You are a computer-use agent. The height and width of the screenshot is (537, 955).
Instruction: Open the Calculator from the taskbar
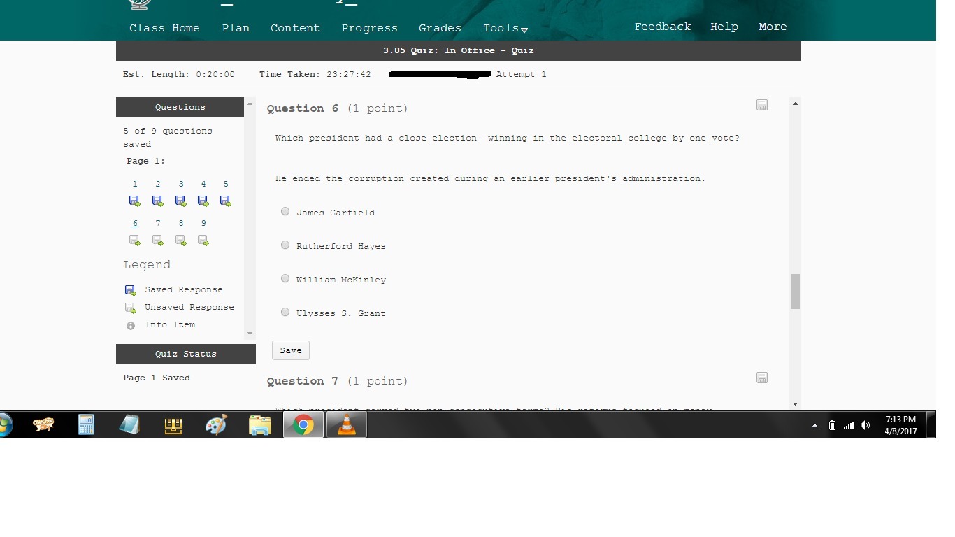[x=86, y=425]
